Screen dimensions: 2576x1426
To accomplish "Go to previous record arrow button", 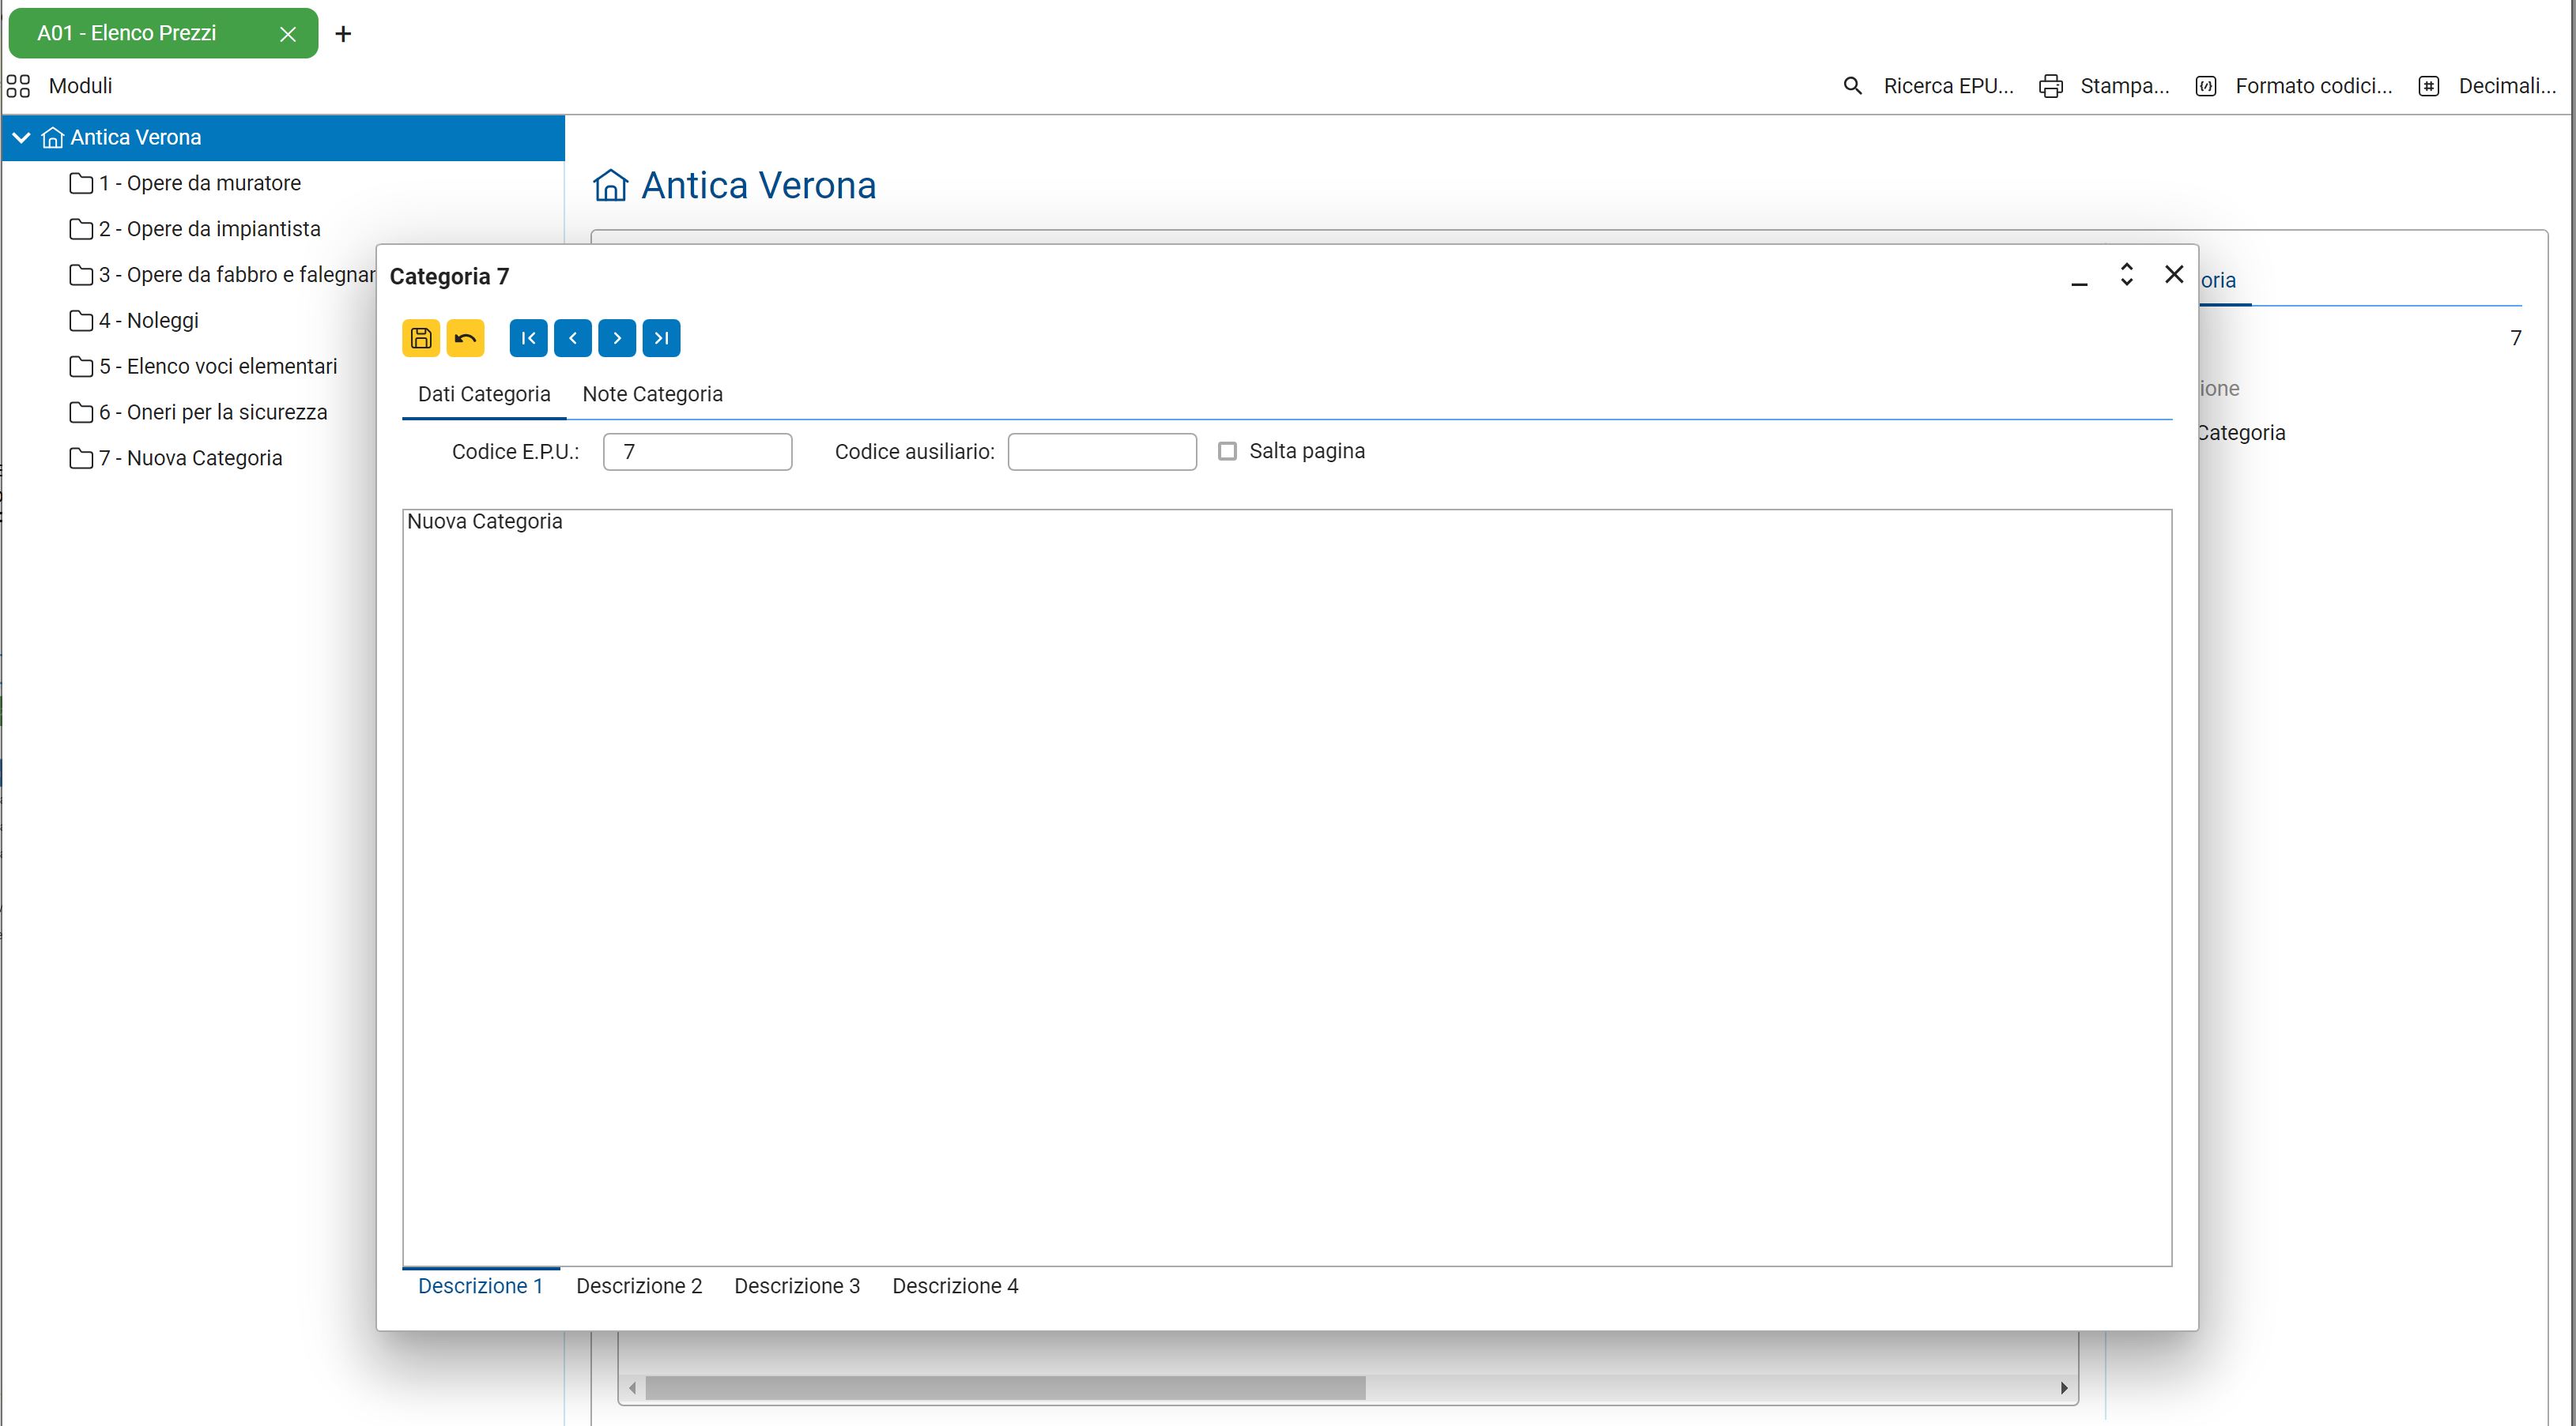I will 572,338.
